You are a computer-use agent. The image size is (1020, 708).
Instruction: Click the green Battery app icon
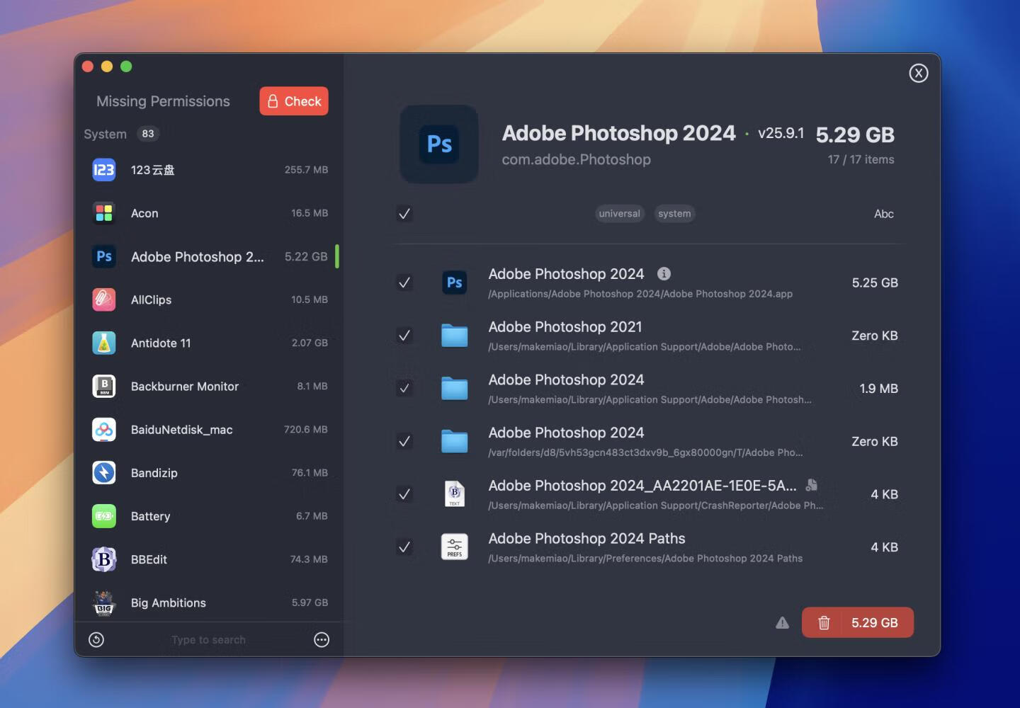coord(104,516)
